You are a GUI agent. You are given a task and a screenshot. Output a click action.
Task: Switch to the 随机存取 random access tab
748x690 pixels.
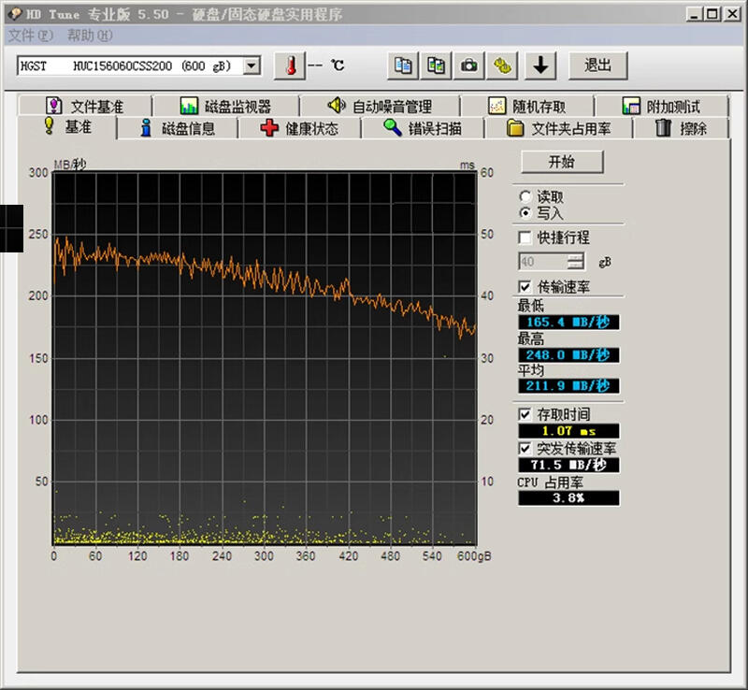pos(527,106)
